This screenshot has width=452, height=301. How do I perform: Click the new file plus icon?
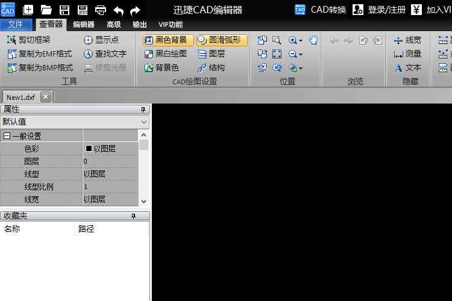[28, 10]
